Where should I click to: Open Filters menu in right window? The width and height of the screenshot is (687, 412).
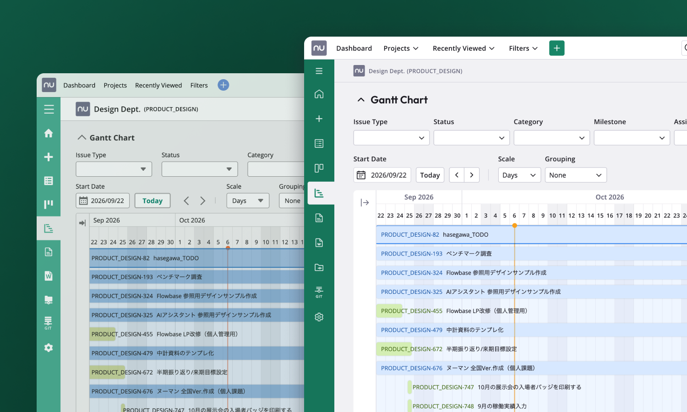[x=523, y=48]
